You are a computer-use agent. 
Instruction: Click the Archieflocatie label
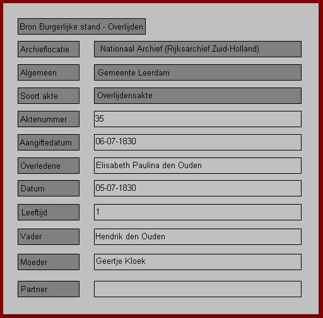tap(49, 49)
